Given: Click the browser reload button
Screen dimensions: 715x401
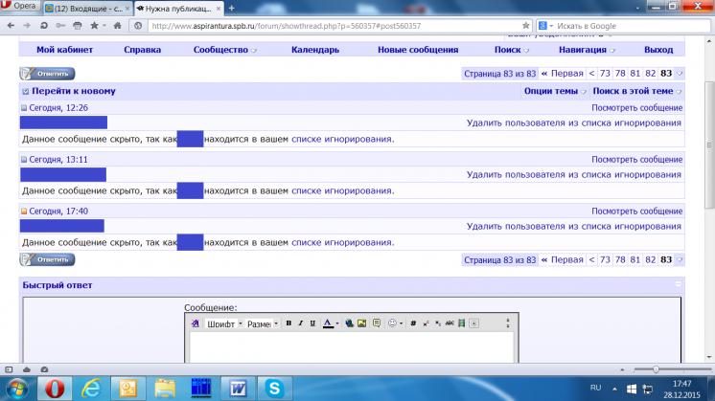Looking at the screenshot, I should click(x=45, y=25).
